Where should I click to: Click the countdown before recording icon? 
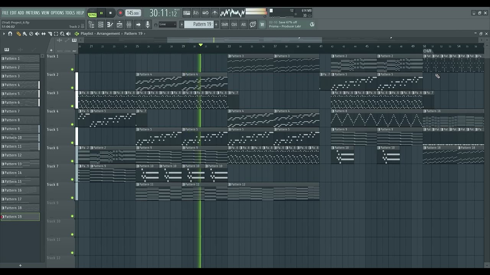196,13
